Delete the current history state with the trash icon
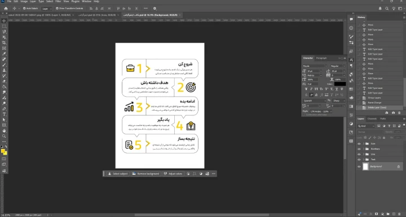Screen dimensions: 406x217 (x=399, y=113)
